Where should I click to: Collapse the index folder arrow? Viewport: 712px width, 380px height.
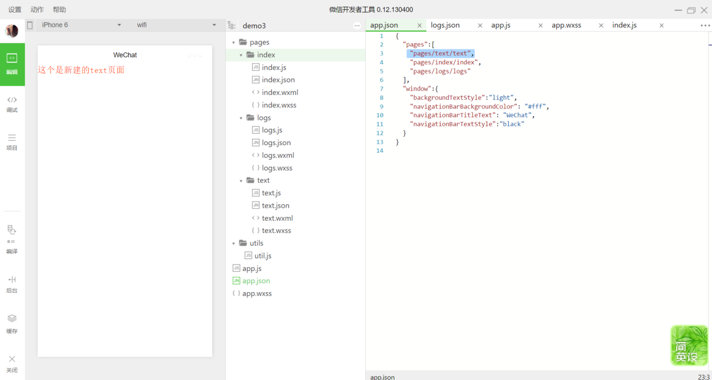[241, 55]
